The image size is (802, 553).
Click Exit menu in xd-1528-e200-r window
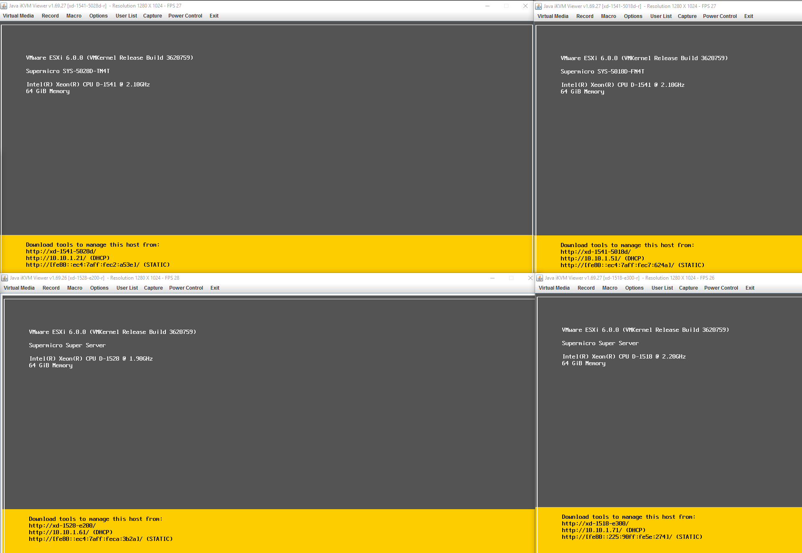tap(215, 288)
